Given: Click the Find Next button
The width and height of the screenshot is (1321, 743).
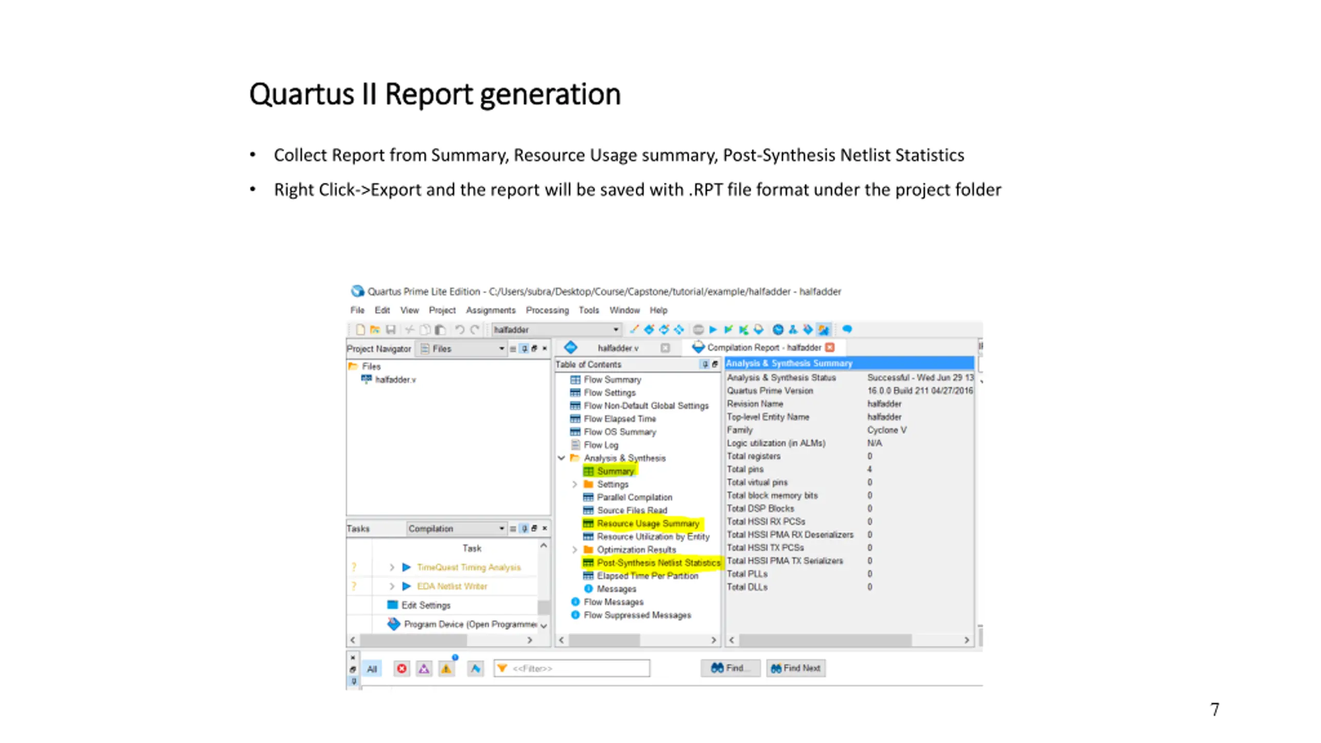Looking at the screenshot, I should (796, 668).
